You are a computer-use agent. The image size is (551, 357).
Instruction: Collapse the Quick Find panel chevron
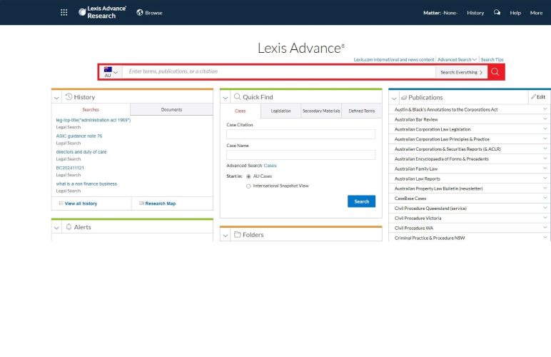pyautogui.click(x=226, y=98)
